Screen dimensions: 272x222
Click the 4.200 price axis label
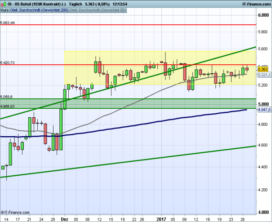point(263,190)
